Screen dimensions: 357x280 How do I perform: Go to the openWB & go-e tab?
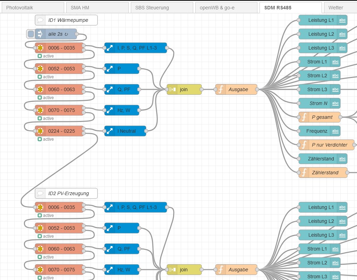coord(226,8)
